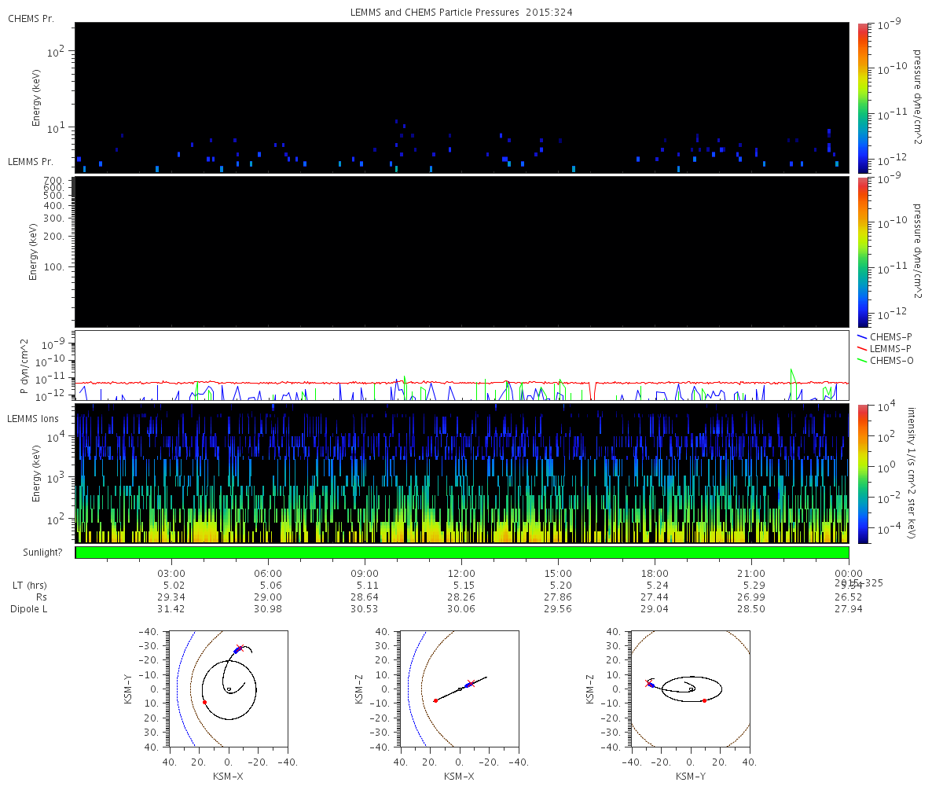
Task: Click the CHEMS pressure color bar at top
Action: pyautogui.click(x=862, y=97)
